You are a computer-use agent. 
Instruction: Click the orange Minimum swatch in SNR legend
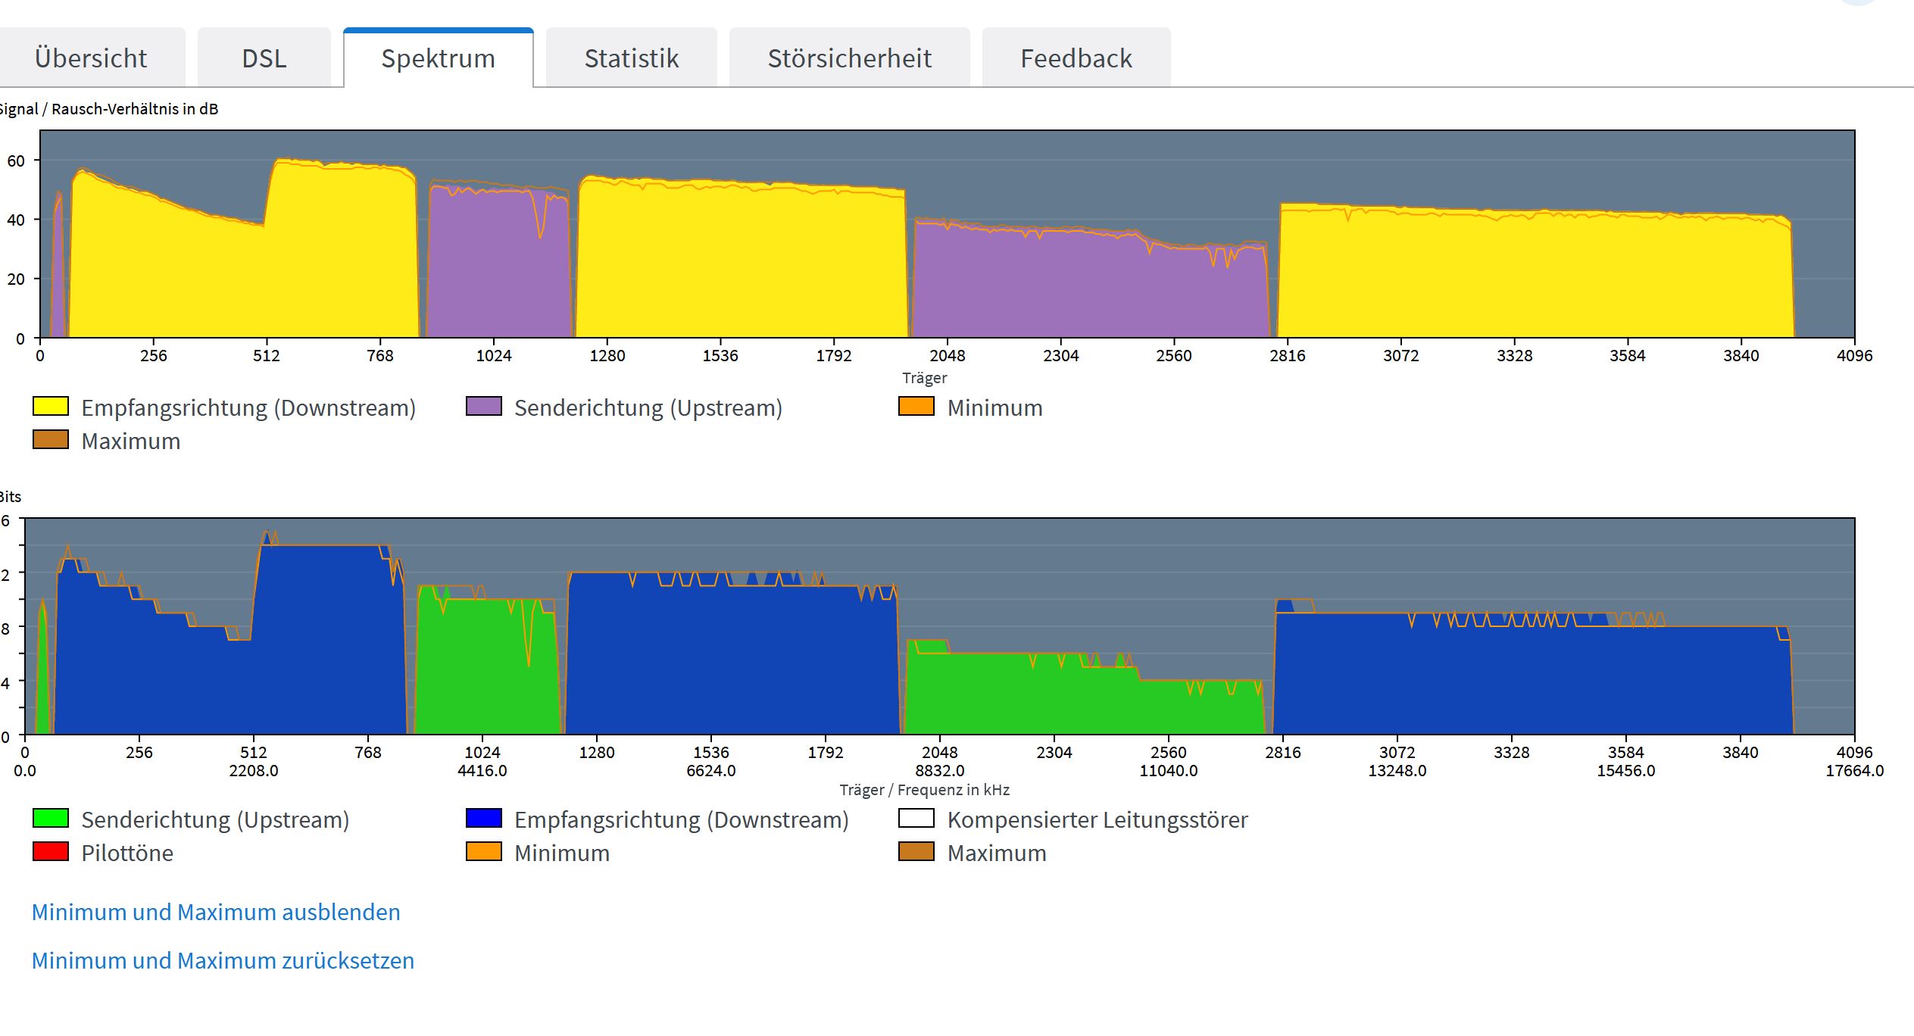click(x=916, y=407)
